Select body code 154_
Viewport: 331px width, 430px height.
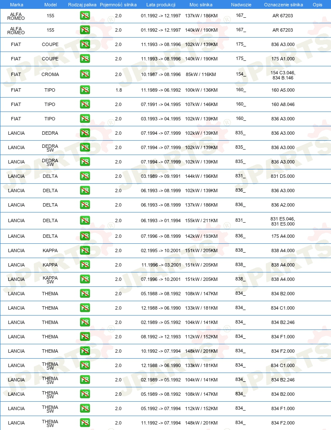(x=241, y=74)
